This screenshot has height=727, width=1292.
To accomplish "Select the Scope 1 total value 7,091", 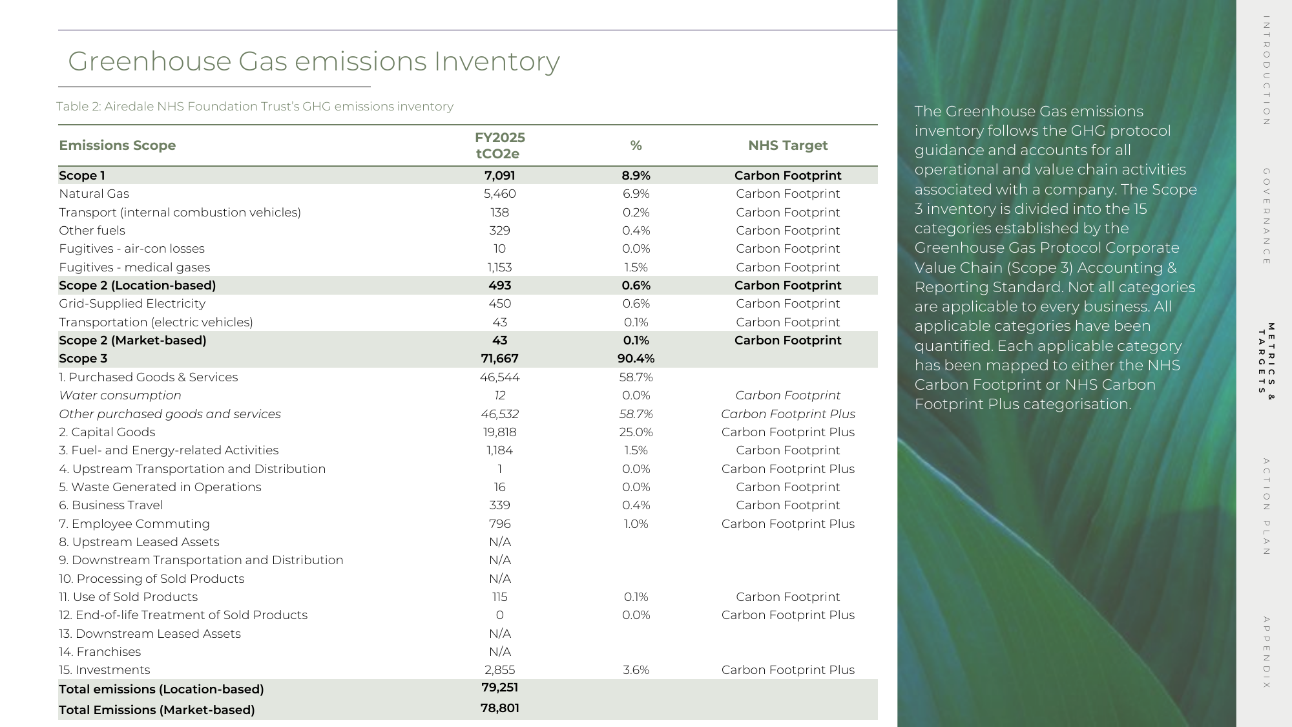I will click(499, 176).
